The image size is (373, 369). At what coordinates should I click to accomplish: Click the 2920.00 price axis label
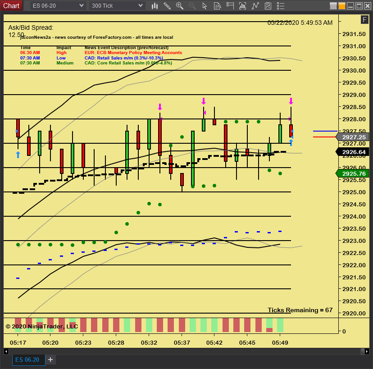click(354, 313)
